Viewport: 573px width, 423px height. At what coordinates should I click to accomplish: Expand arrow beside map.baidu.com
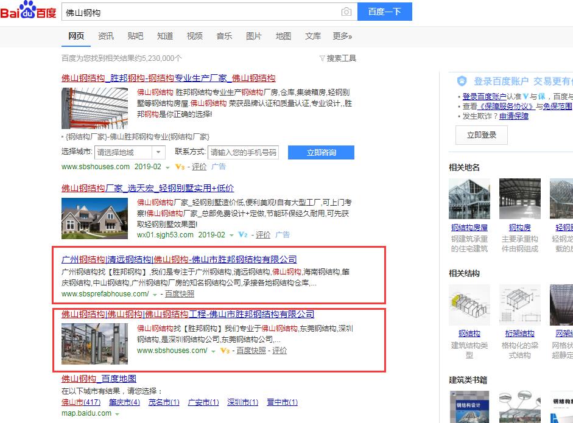click(117, 414)
